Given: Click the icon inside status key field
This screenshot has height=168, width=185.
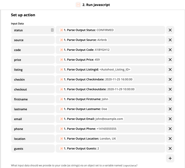Looking at the screenshot, I should (52, 30).
